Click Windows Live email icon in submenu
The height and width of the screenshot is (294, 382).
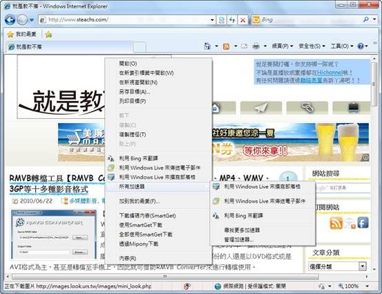pos(216,201)
